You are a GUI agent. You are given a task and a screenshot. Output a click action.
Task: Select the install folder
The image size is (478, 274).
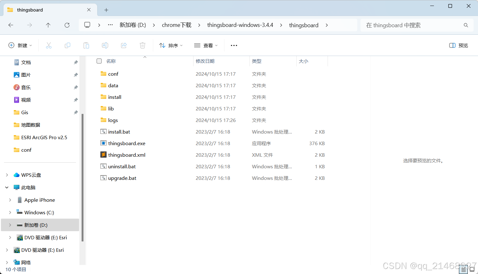(115, 97)
